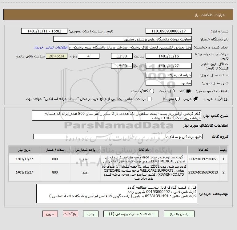Click the announcement date field 1401/11/11 - 15:02
237x230 pixels.
click(44, 31)
